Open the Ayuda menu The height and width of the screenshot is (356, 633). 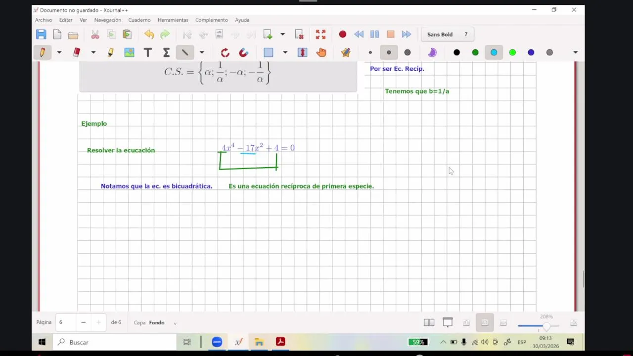(242, 20)
